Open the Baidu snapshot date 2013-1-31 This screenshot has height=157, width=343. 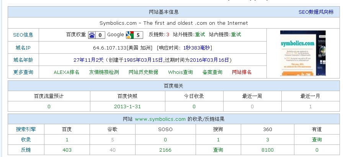pyautogui.click(x=127, y=106)
